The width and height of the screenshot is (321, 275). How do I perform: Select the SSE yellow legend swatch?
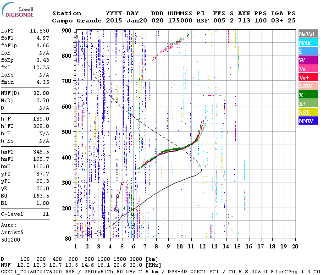[x=308, y=112]
